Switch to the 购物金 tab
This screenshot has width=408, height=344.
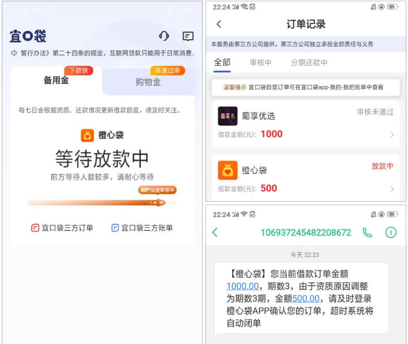148,82
